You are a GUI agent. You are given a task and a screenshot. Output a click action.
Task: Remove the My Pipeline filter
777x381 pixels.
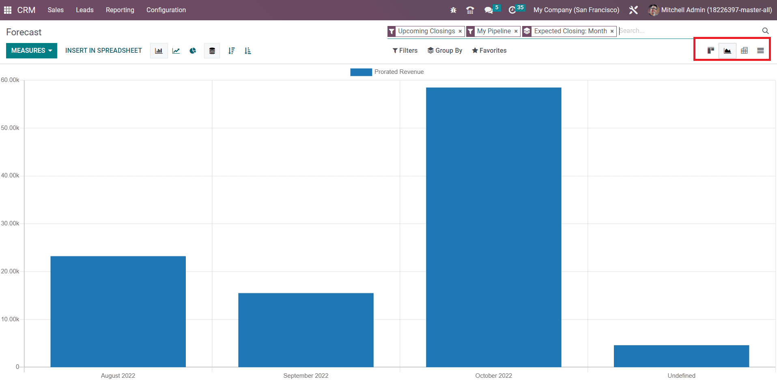(x=516, y=31)
